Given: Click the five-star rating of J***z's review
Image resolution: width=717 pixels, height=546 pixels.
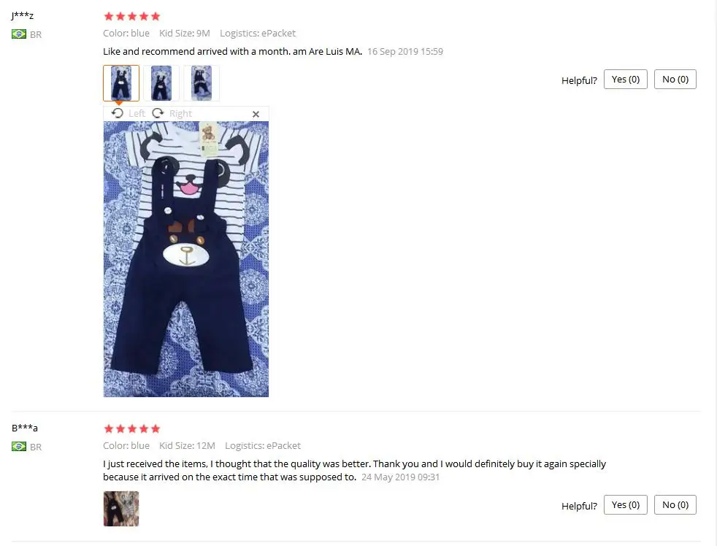Looking at the screenshot, I should 132,17.
